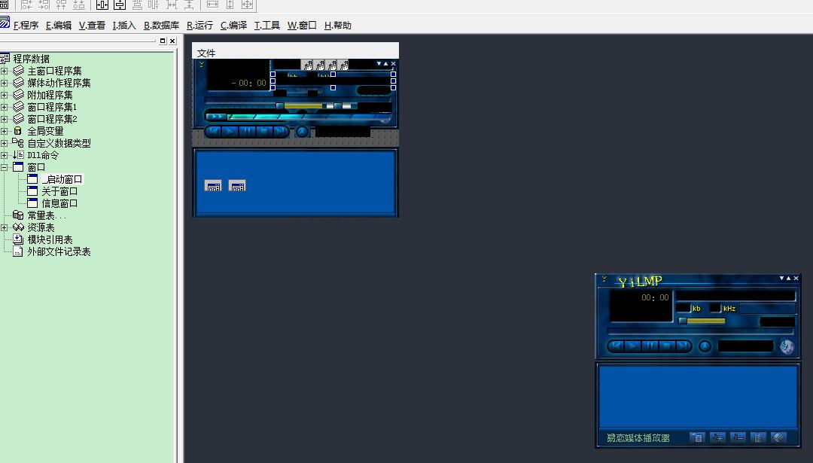Click the playlist open icon in YiLMP
Screen dimensions: 813x463
click(x=697, y=437)
